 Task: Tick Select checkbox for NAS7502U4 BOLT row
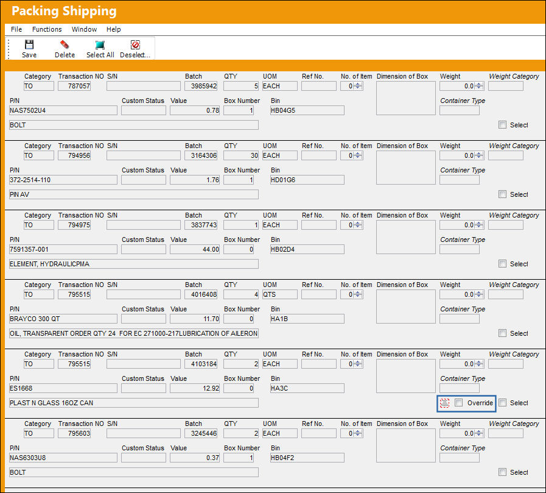[x=502, y=125]
